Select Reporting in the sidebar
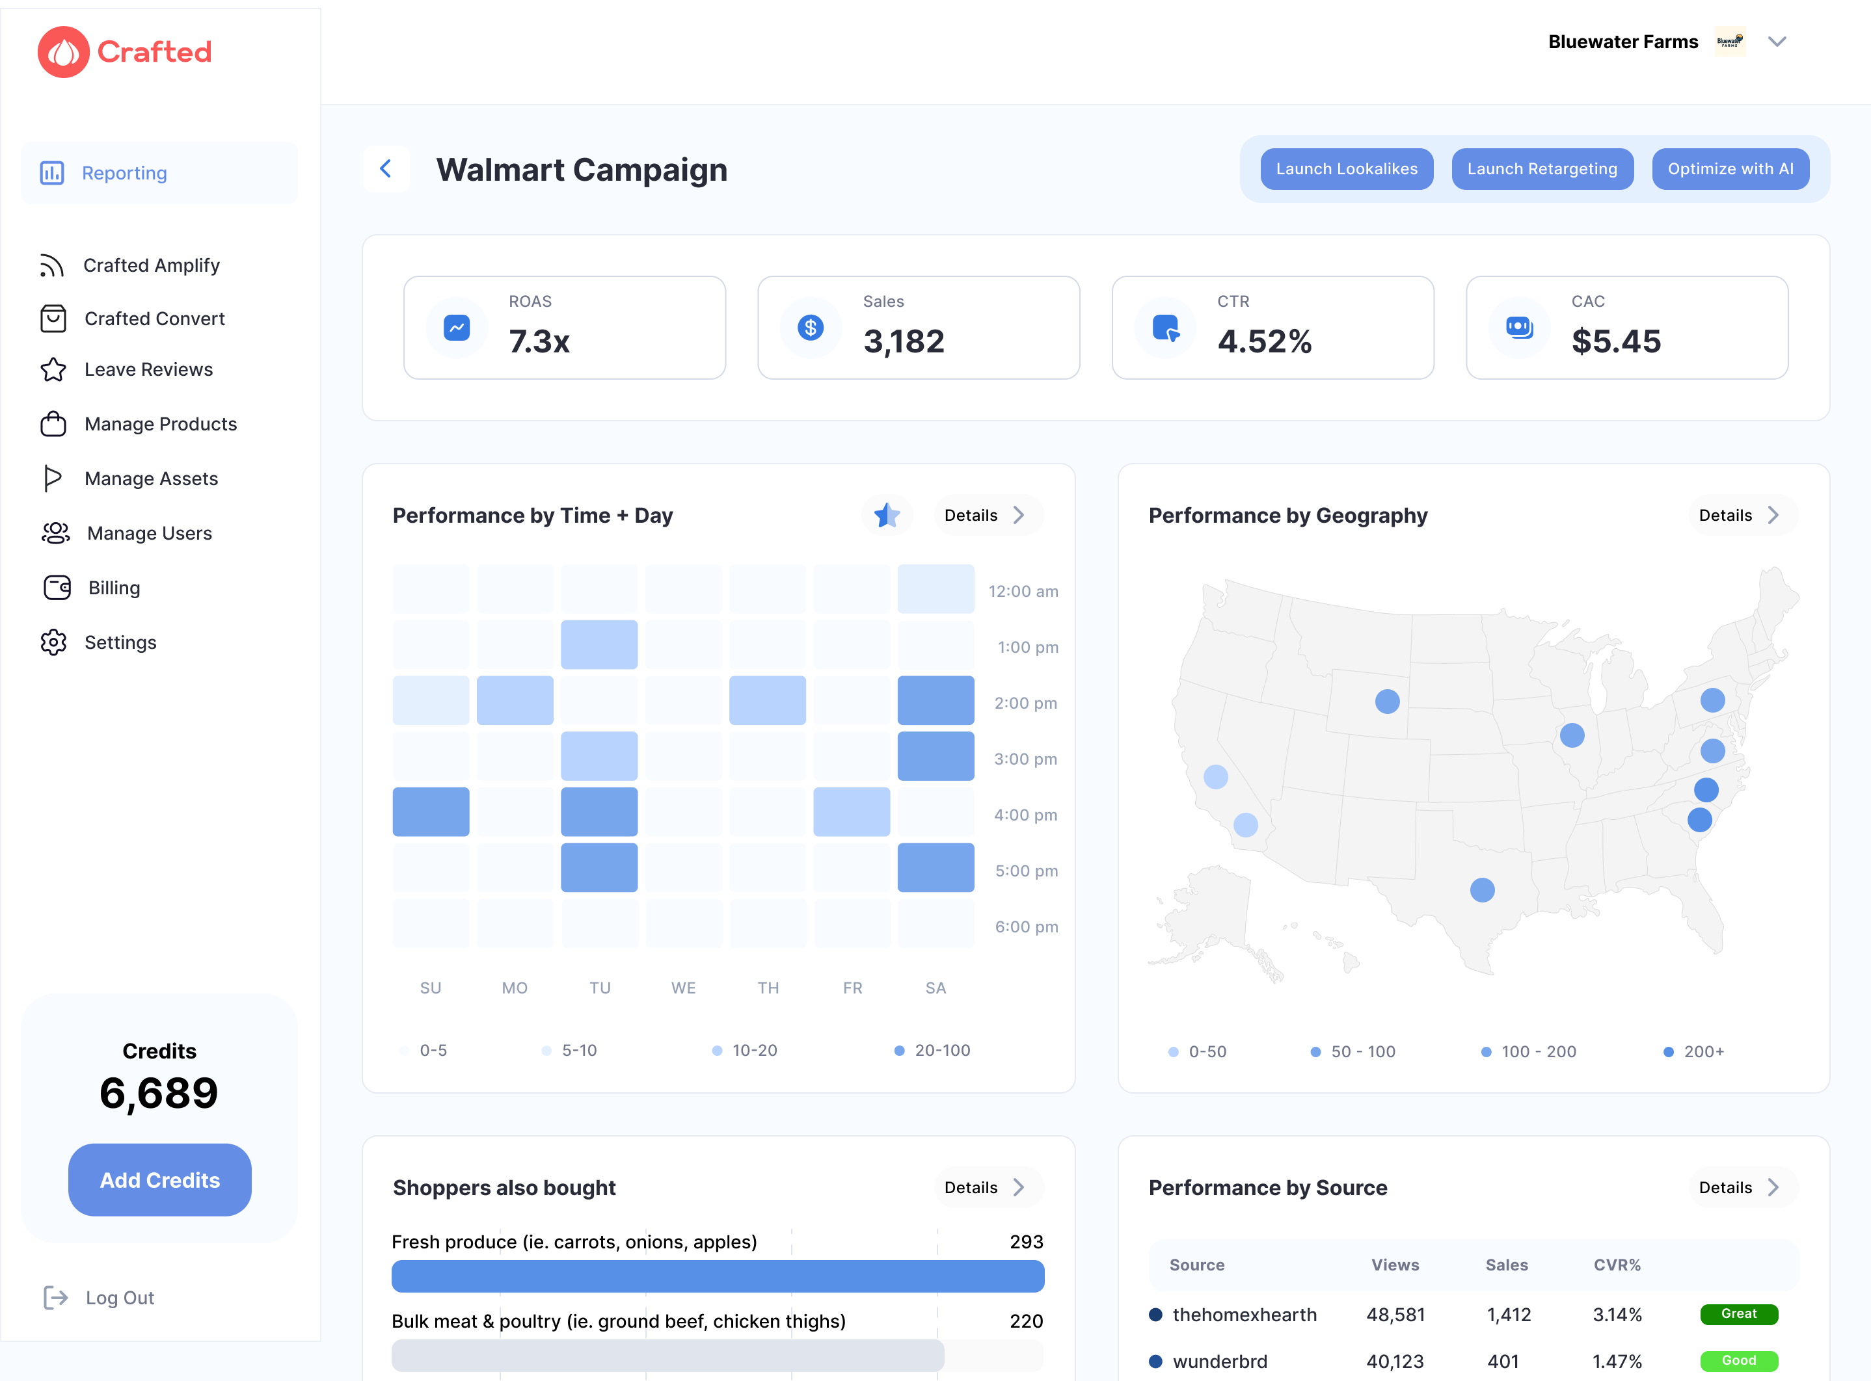Image resolution: width=1871 pixels, height=1381 pixels. [124, 173]
